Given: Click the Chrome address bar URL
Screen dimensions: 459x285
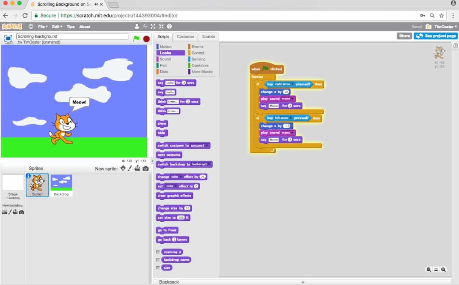Looking at the screenshot, I should pyautogui.click(x=119, y=15).
